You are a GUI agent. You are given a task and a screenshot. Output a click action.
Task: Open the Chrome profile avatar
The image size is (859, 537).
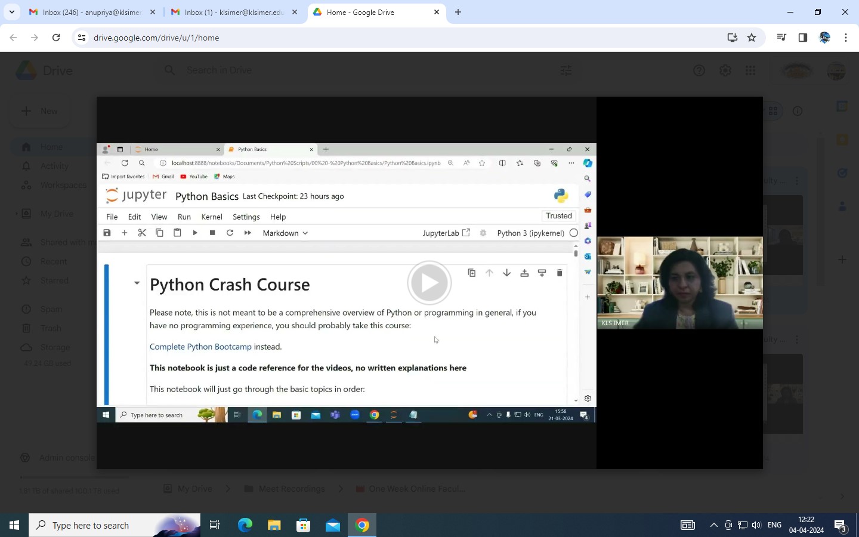pyautogui.click(x=825, y=38)
